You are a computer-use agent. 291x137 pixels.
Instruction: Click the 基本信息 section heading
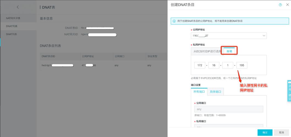tap(46, 18)
